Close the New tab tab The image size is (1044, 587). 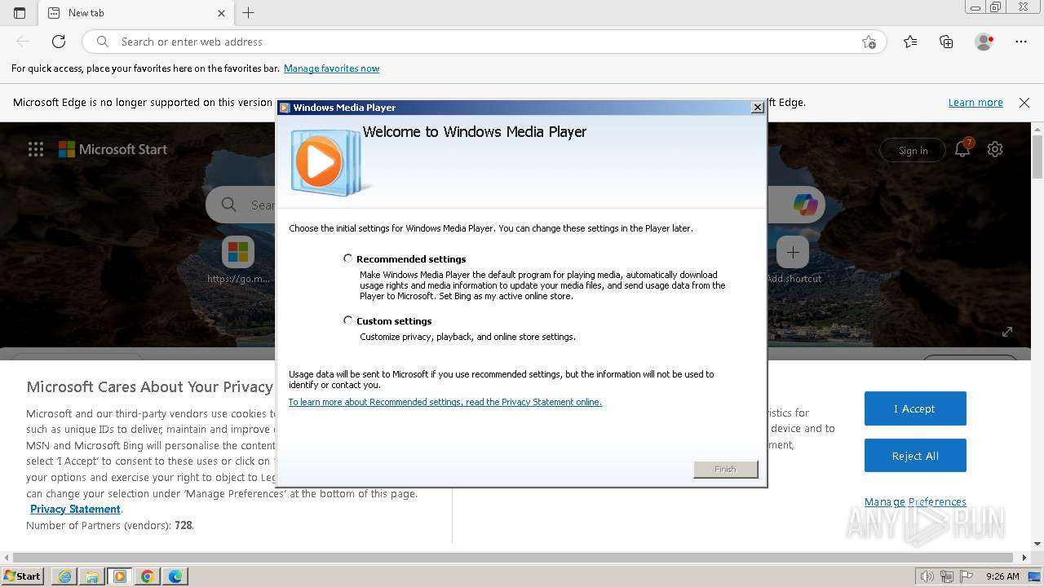tap(221, 13)
